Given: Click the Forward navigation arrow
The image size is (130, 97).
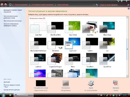Looking at the screenshot, I should tap(6, 5).
